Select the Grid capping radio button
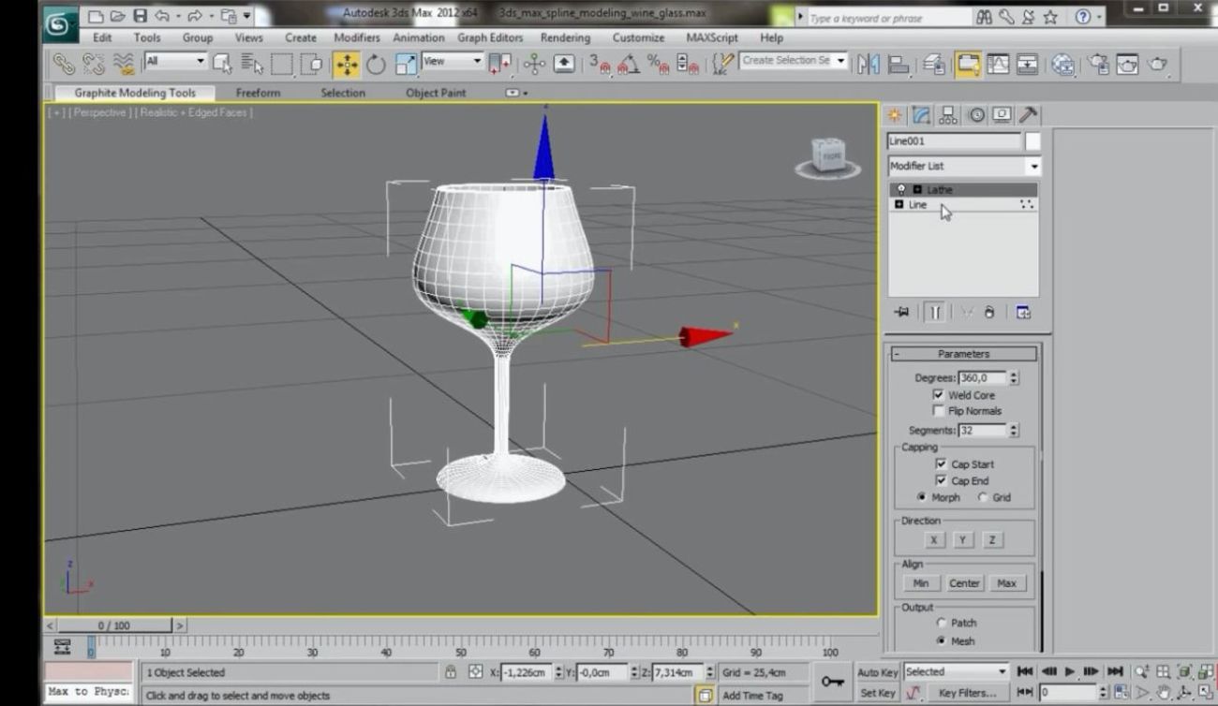 (x=983, y=497)
